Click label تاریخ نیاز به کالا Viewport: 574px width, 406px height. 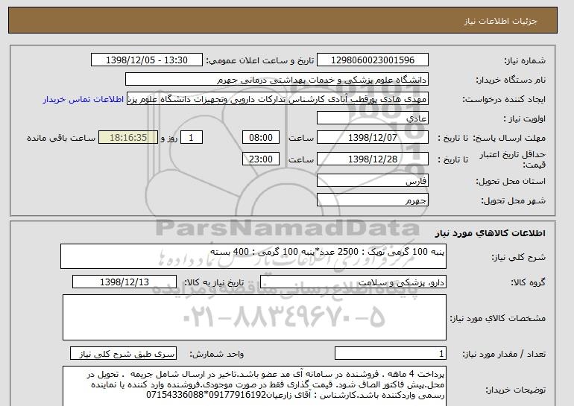coord(214,282)
